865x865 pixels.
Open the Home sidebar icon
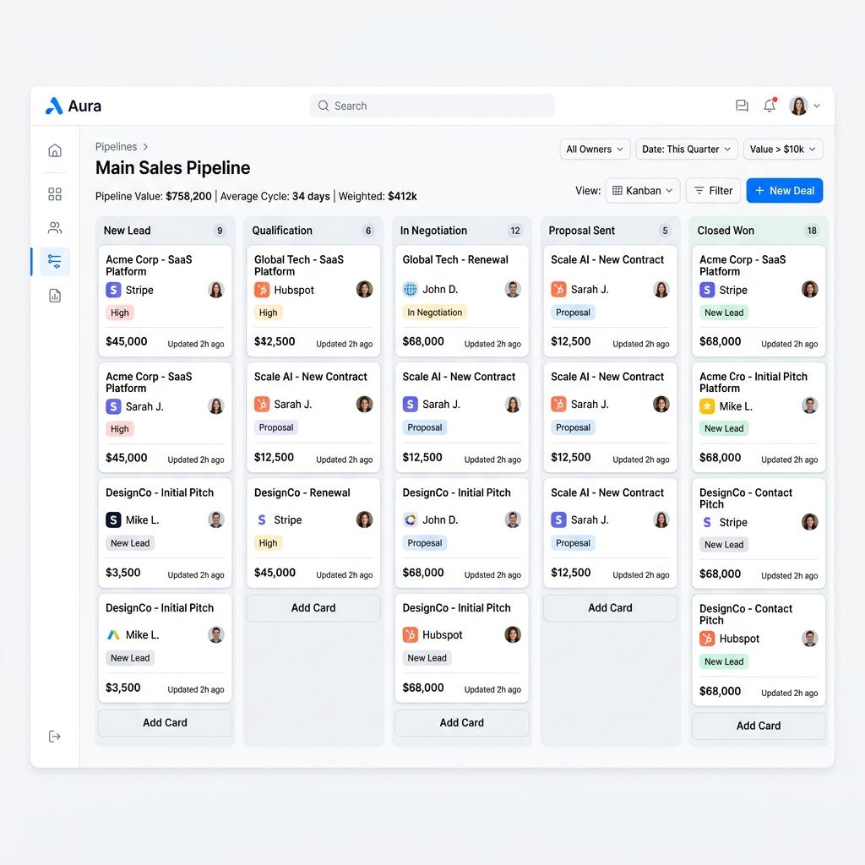(55, 150)
